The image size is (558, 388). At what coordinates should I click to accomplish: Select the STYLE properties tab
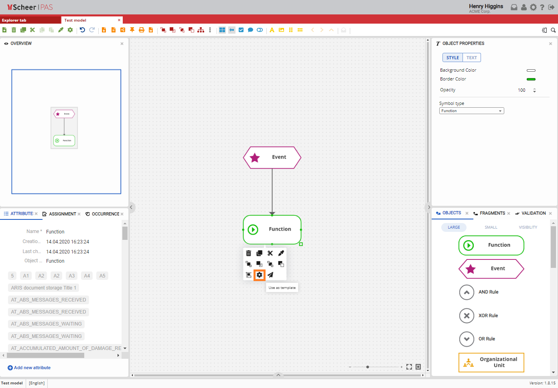pos(452,58)
